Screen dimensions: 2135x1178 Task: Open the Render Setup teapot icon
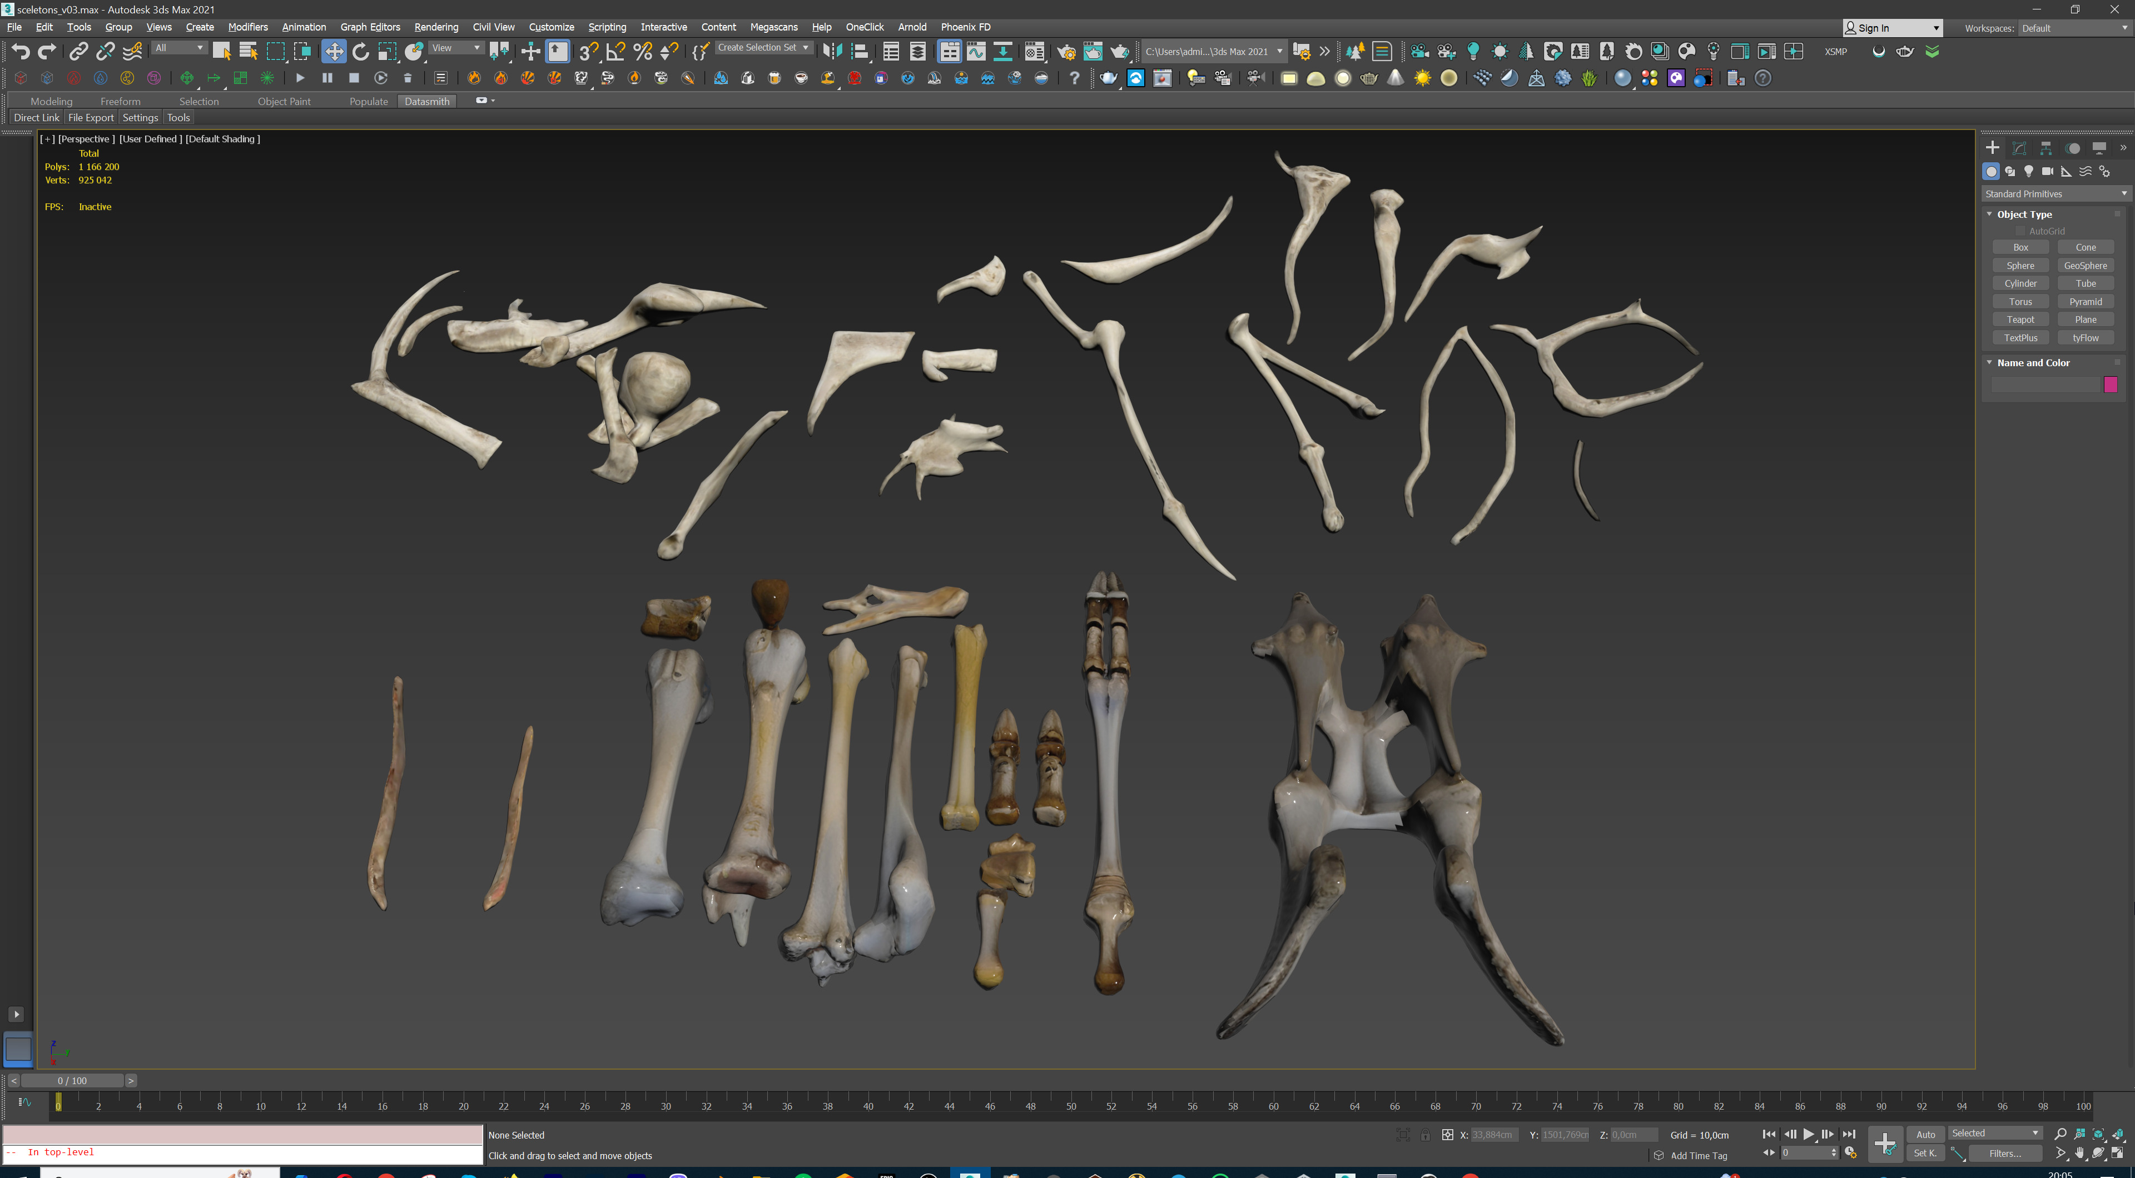(1066, 51)
